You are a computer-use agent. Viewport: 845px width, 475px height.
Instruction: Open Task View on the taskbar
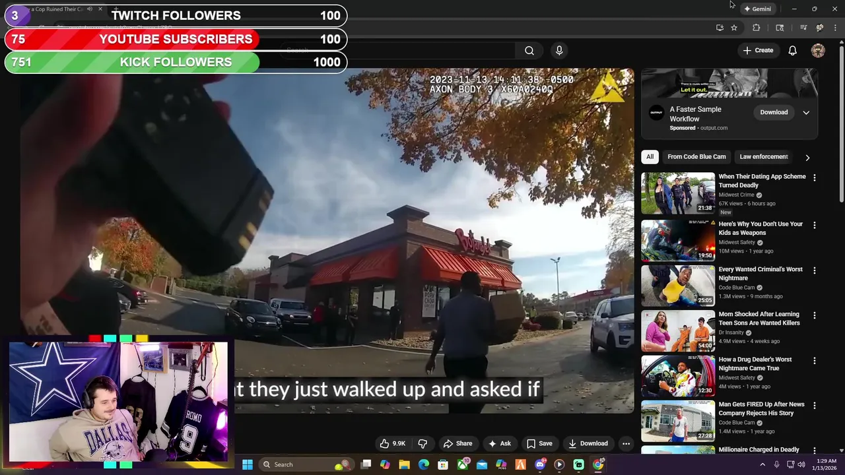(x=366, y=464)
